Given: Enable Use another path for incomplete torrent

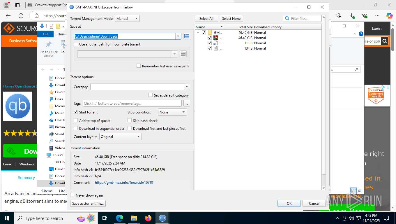Looking at the screenshot, I should tap(76, 44).
